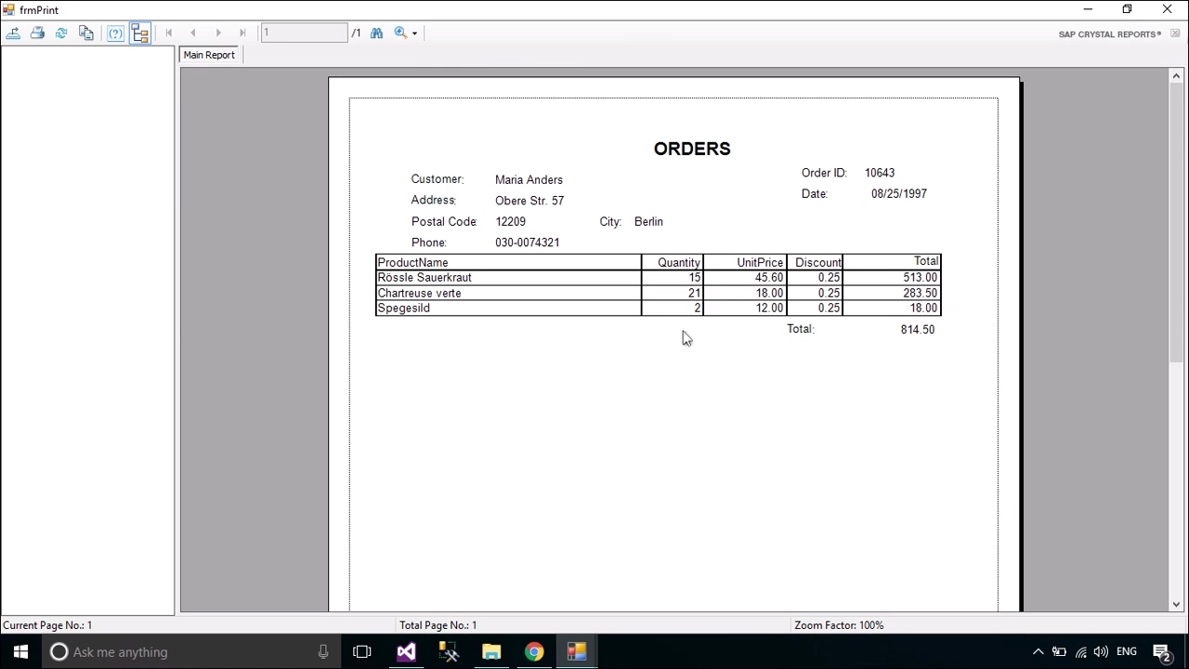This screenshot has height=669, width=1189.
Task: Open the Windows Start menu
Action: point(20,652)
